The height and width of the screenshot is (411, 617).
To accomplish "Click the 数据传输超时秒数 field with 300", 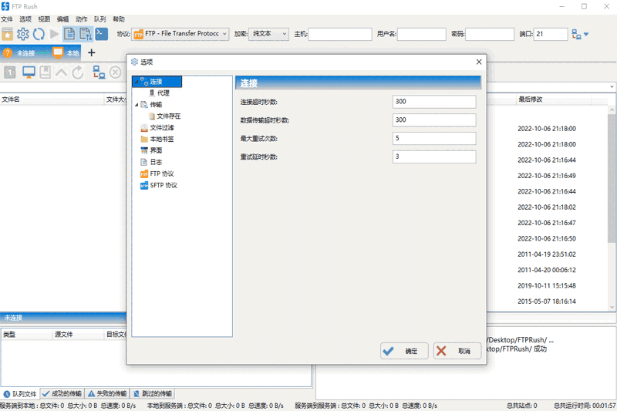I will tap(434, 120).
